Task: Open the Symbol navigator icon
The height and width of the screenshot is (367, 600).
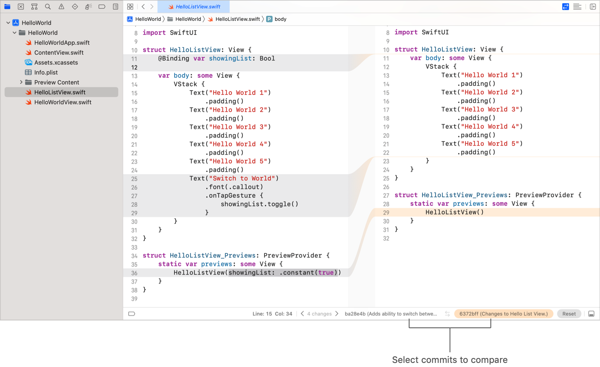Action: coord(34,7)
